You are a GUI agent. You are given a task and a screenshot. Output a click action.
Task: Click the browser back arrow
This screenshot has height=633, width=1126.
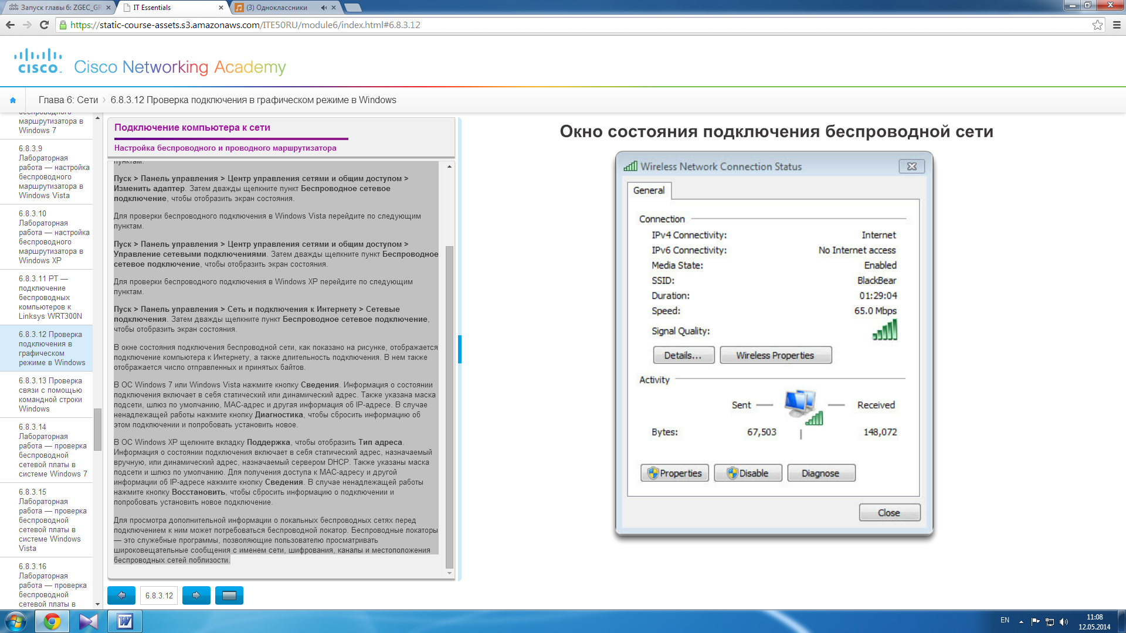tap(10, 25)
